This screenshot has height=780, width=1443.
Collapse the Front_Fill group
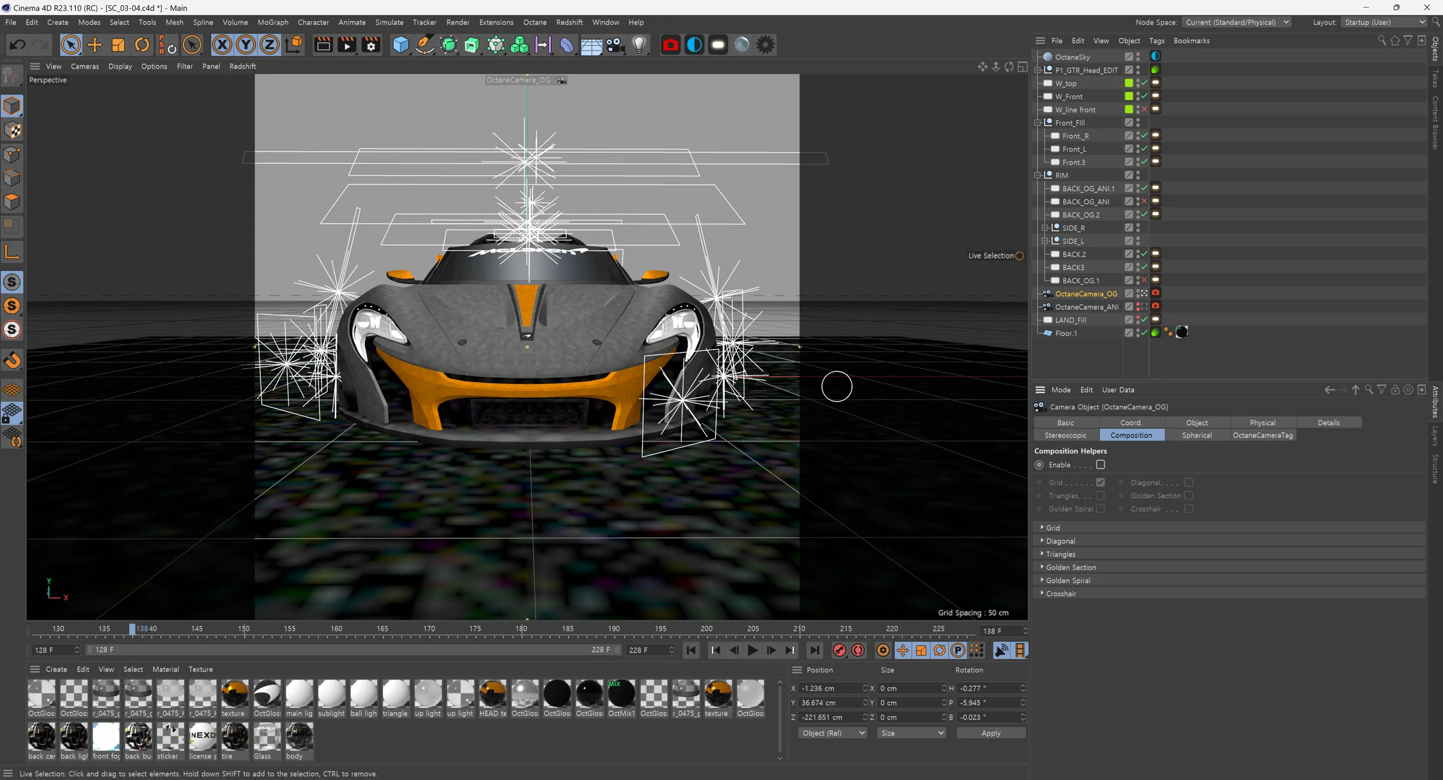[1038, 123]
